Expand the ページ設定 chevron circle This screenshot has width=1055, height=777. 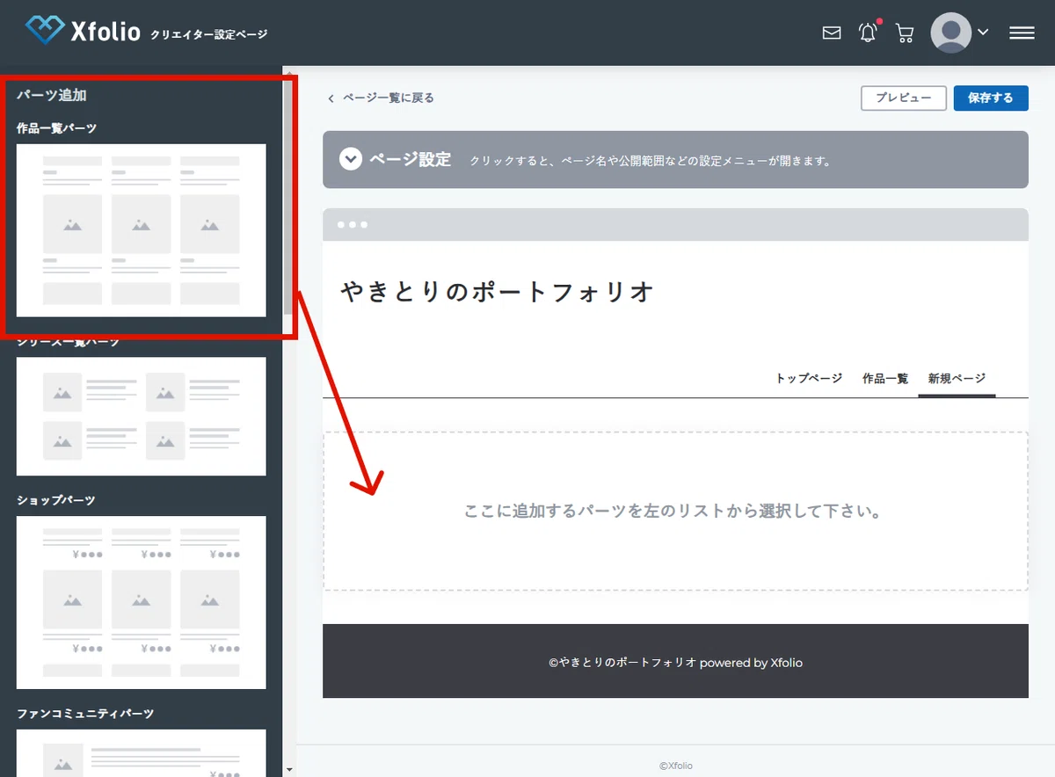(351, 160)
